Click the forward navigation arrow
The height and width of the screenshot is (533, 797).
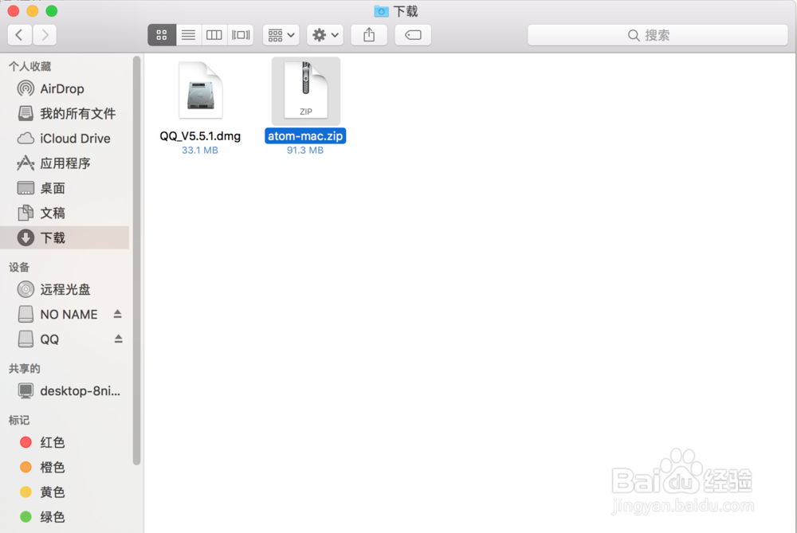(45, 34)
